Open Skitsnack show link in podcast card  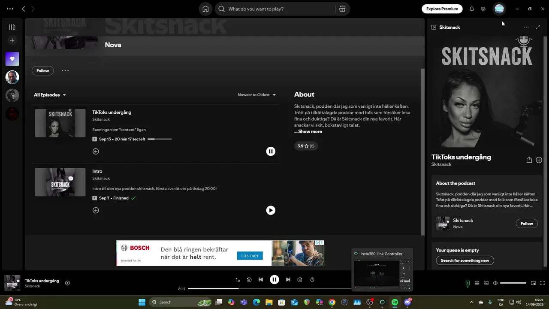(463, 220)
